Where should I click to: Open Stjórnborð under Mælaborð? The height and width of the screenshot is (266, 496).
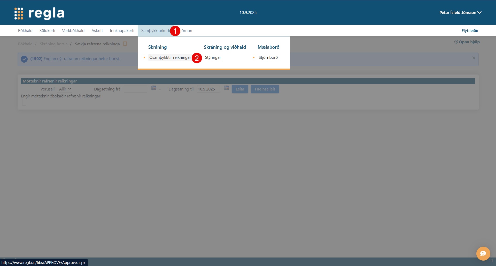click(x=268, y=57)
